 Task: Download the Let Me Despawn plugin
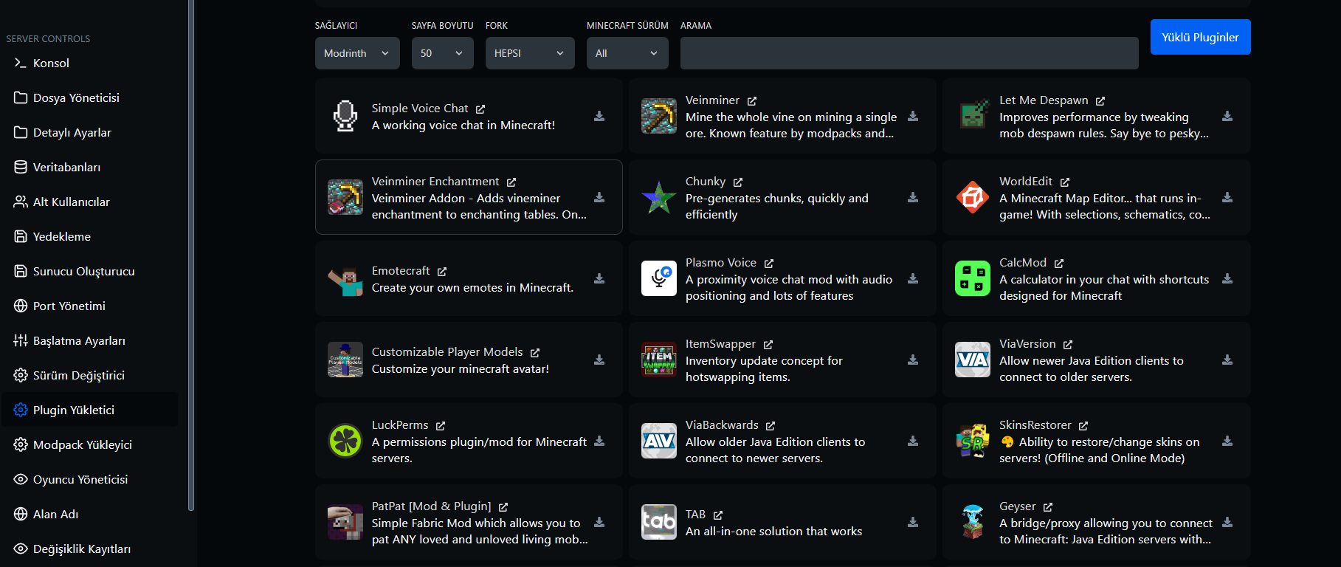pyautogui.click(x=1227, y=116)
